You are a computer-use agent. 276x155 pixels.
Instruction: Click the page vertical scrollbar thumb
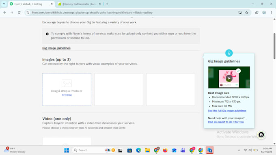click(x=274, y=46)
